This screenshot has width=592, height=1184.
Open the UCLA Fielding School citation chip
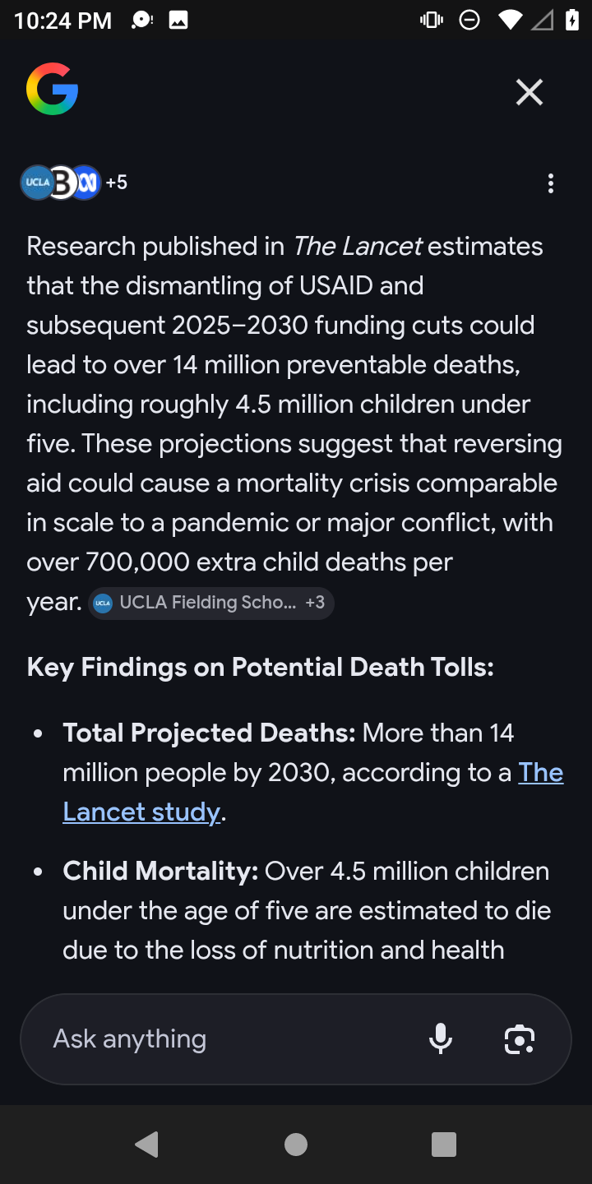tap(210, 603)
